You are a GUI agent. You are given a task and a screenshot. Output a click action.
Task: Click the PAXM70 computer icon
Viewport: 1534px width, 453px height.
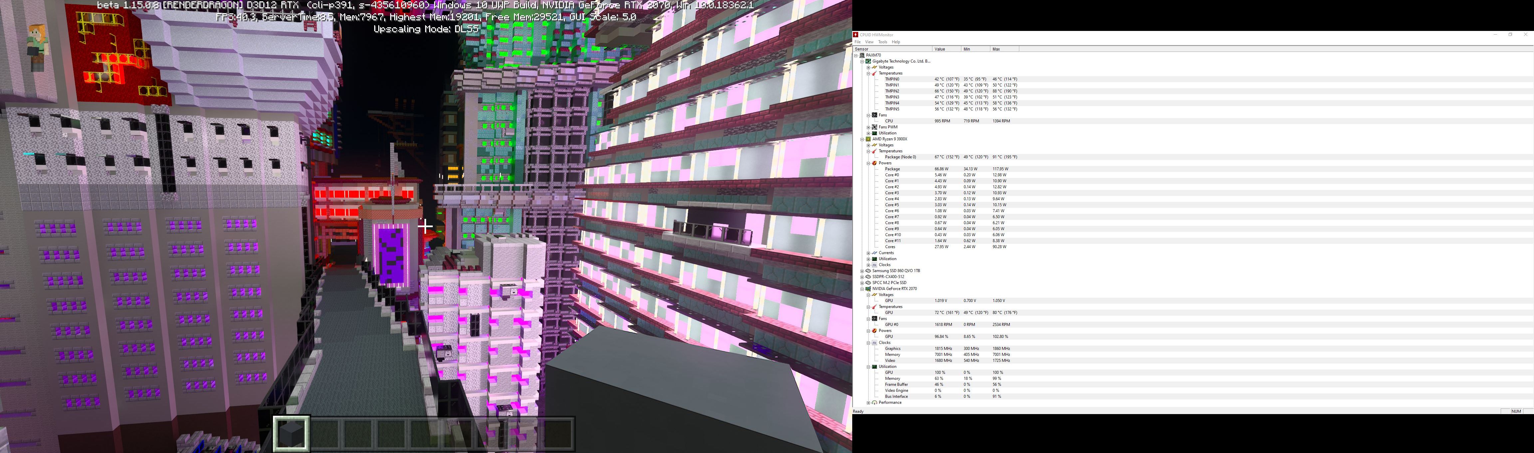click(x=862, y=55)
